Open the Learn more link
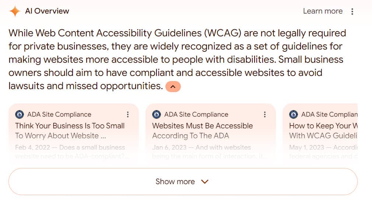 (323, 11)
